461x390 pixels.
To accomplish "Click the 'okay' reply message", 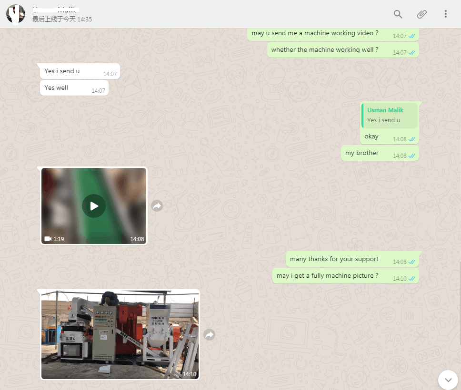I will 389,136.
